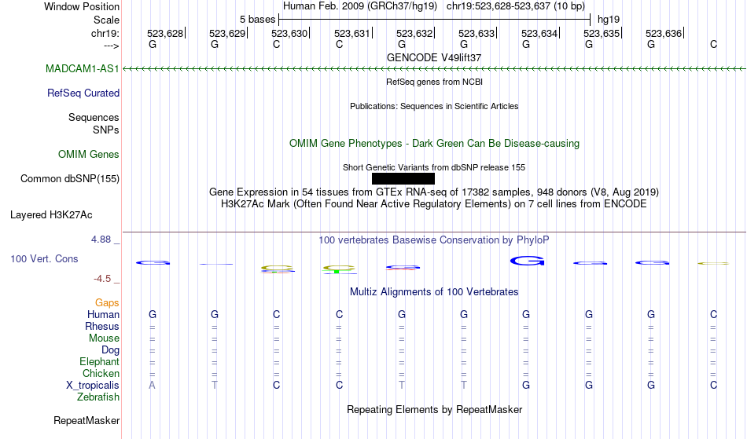Click position label 523,635 on the ruler
Viewport: 747px width, 439px height.
602,33
